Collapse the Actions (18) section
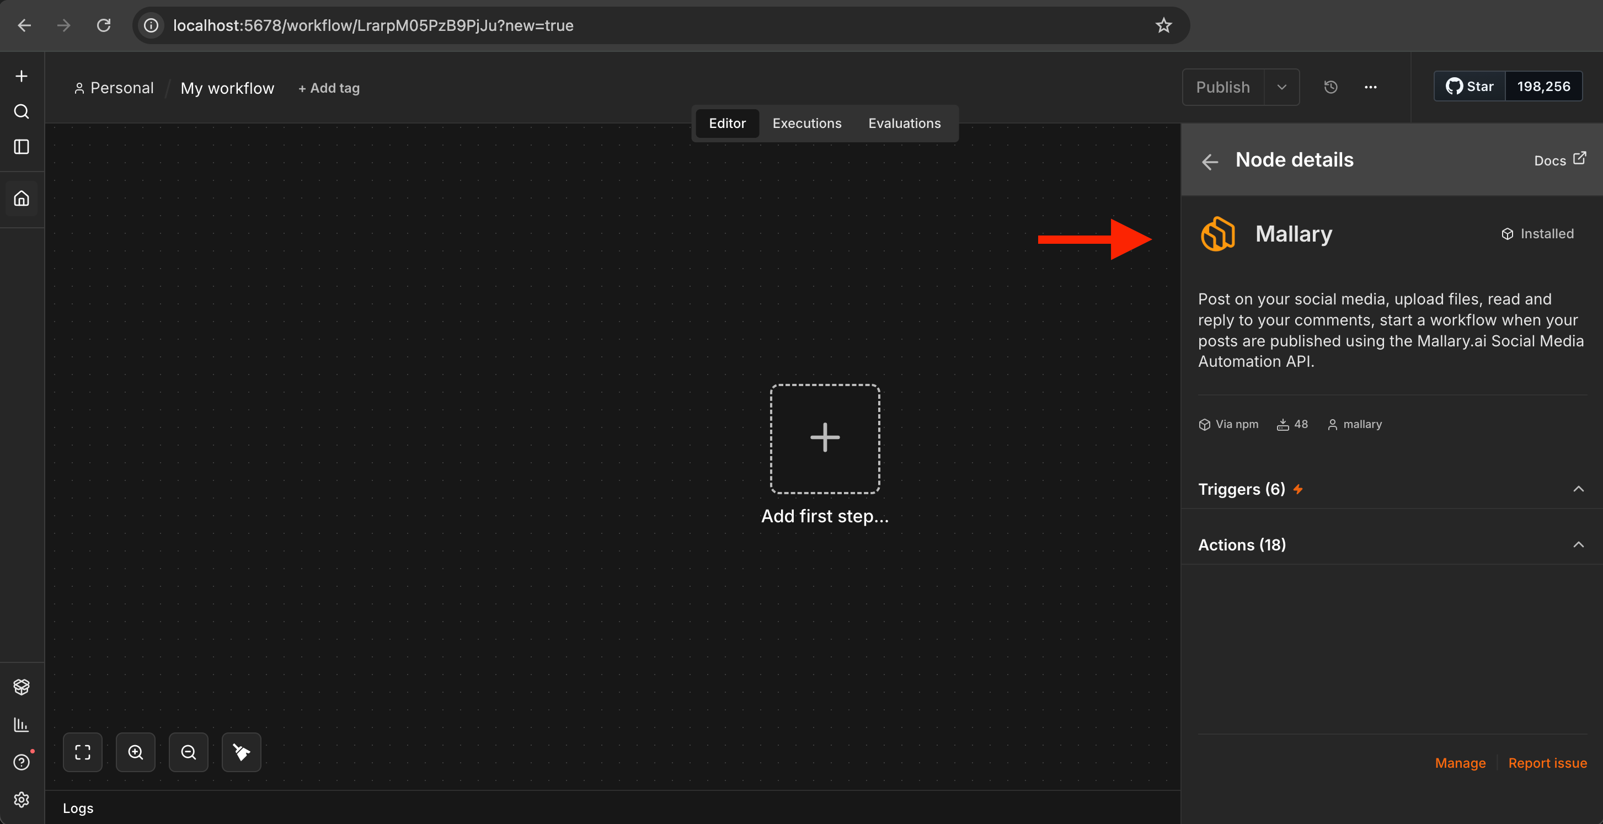Viewport: 1603px width, 824px height. [x=1578, y=545]
